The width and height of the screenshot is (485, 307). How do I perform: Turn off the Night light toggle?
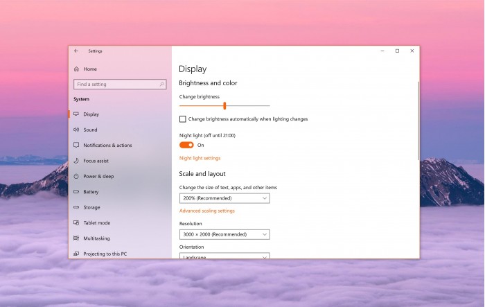[x=186, y=145]
